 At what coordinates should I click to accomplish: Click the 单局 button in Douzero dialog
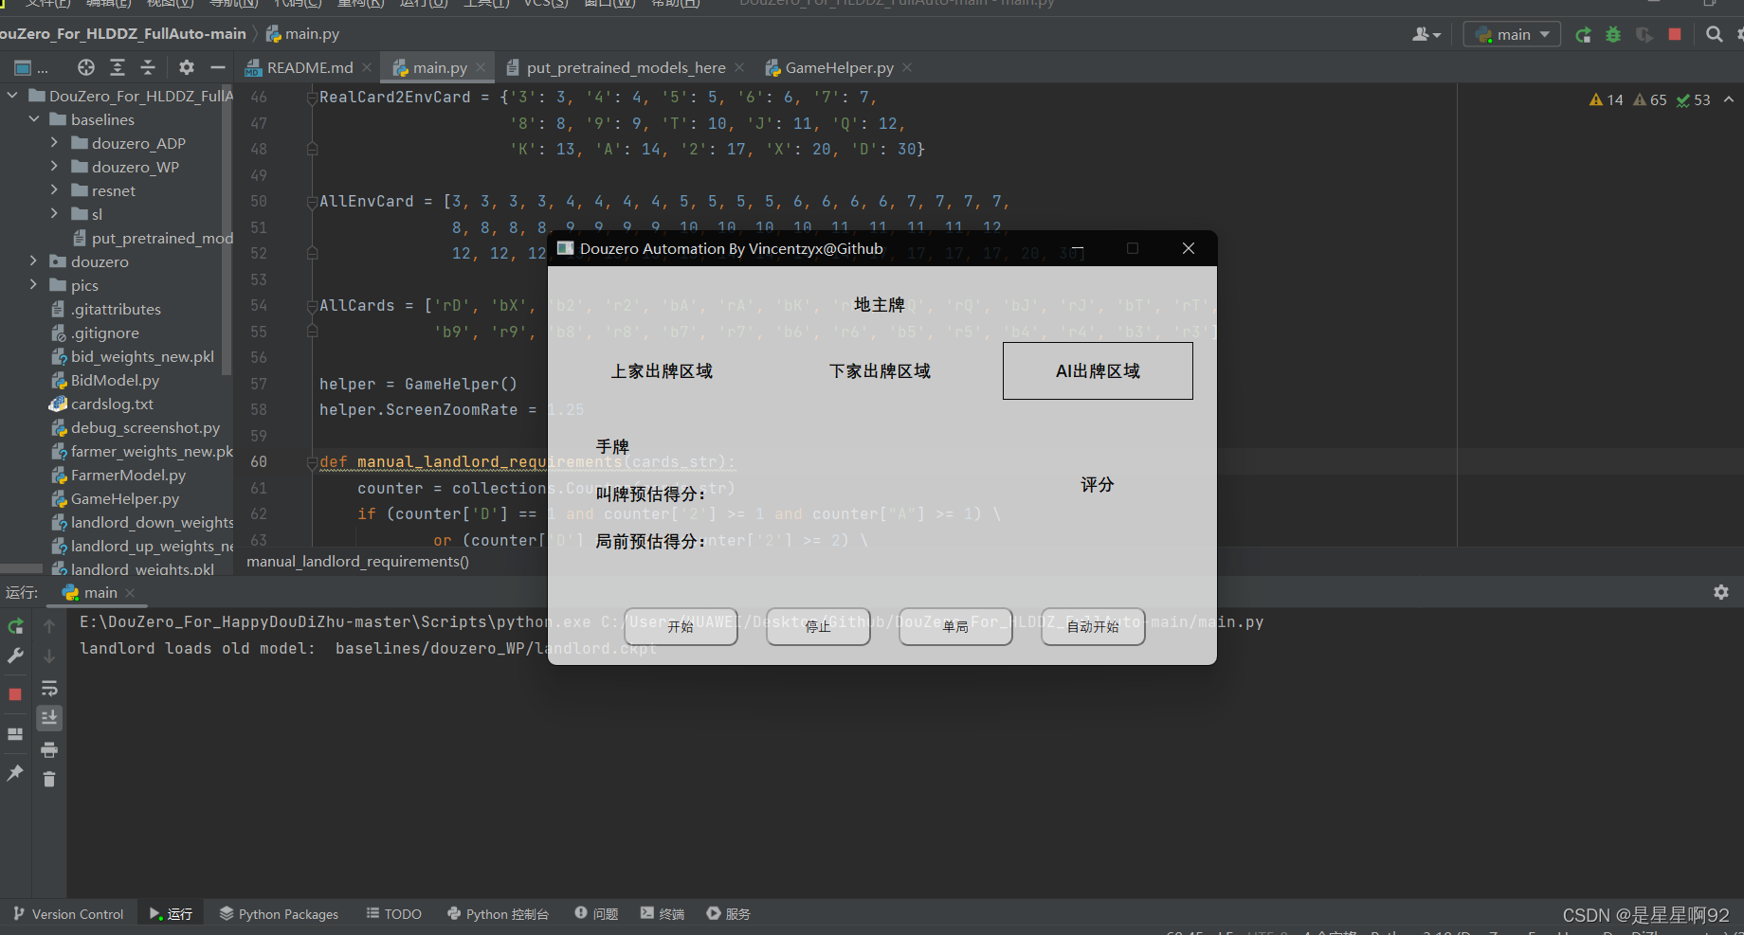pyautogui.click(x=955, y=626)
